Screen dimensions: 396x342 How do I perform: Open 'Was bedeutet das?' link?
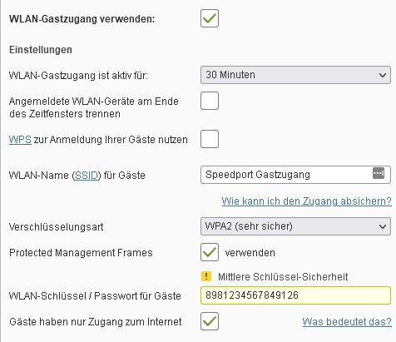[347, 322]
